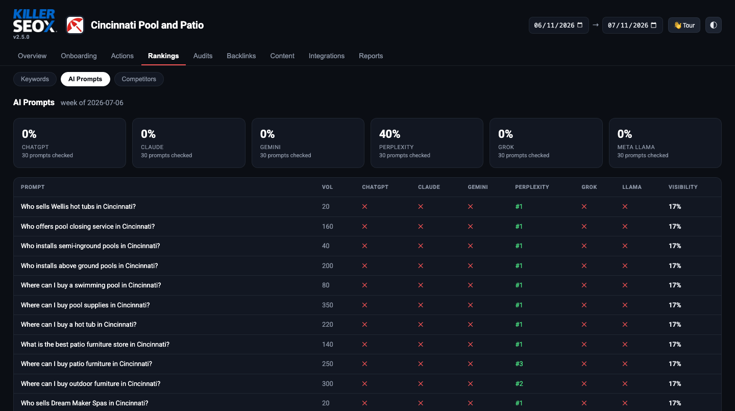Image resolution: width=735 pixels, height=411 pixels.
Task: Select the AI Prompts pill
Action: pos(85,79)
